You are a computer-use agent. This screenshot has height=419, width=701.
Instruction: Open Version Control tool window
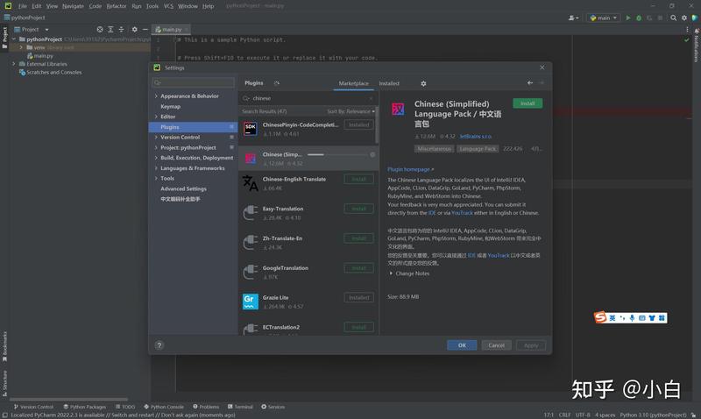point(33,407)
